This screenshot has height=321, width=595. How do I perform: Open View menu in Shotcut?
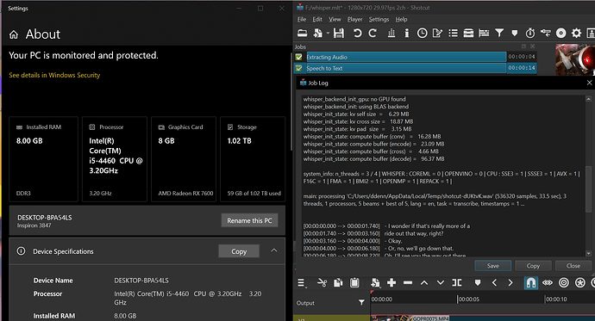tap(335, 19)
